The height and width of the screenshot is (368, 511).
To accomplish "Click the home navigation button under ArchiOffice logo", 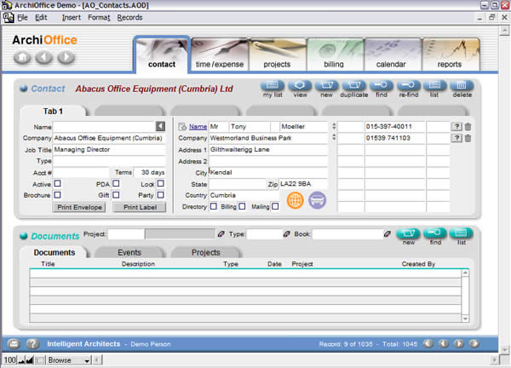I will click(x=22, y=58).
